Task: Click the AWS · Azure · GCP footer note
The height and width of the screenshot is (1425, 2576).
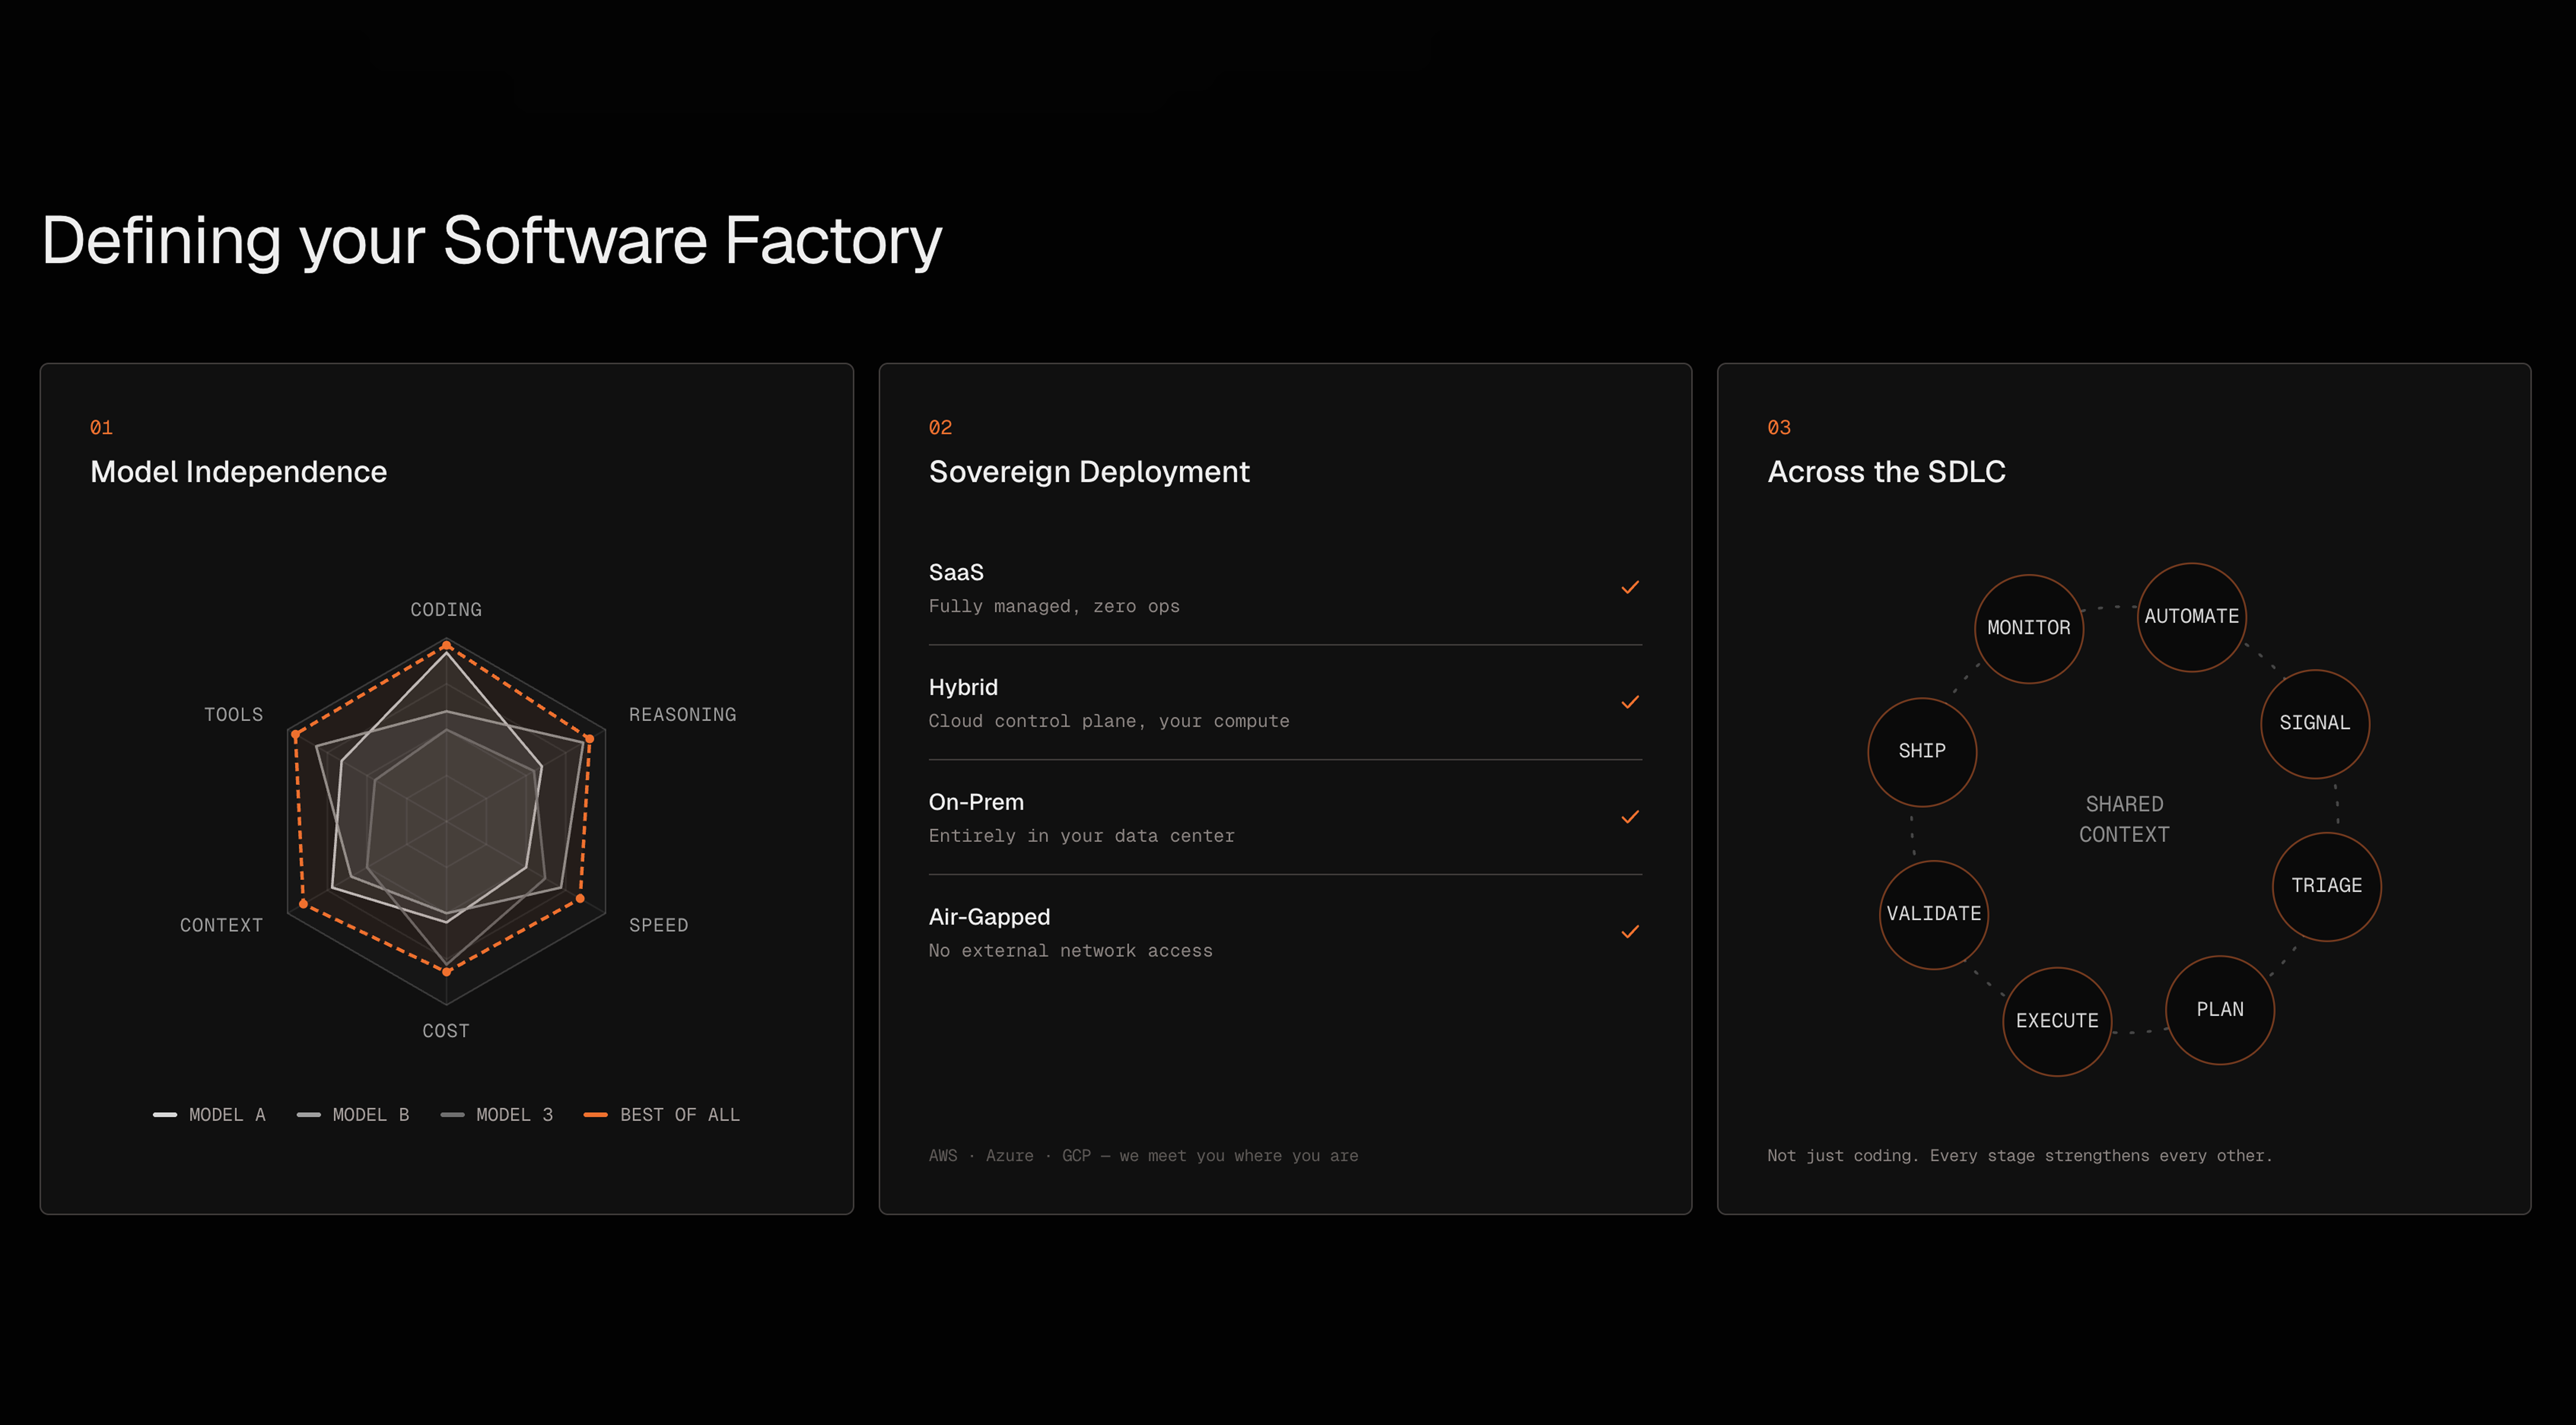Action: coord(1143,1156)
